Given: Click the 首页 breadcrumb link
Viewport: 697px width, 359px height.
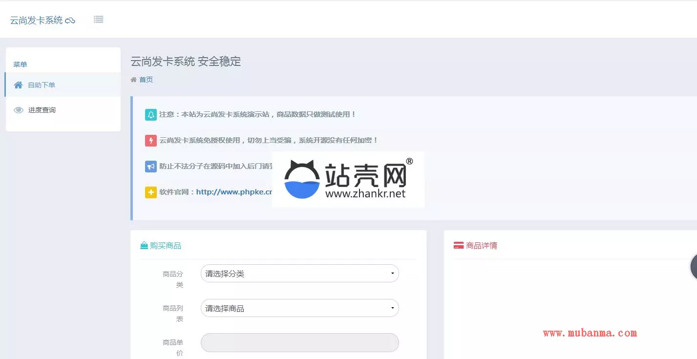Looking at the screenshot, I should coord(146,80).
